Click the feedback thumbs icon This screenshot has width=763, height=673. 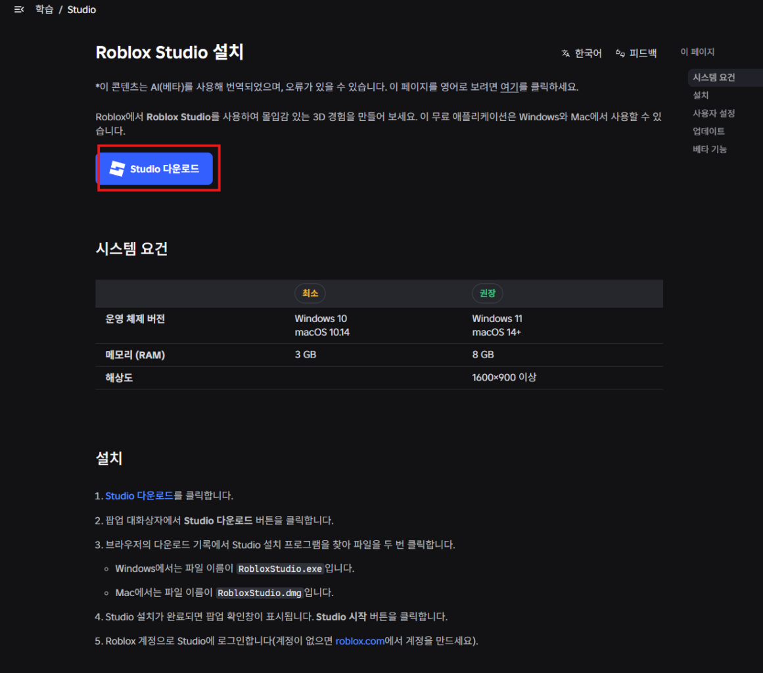click(620, 53)
